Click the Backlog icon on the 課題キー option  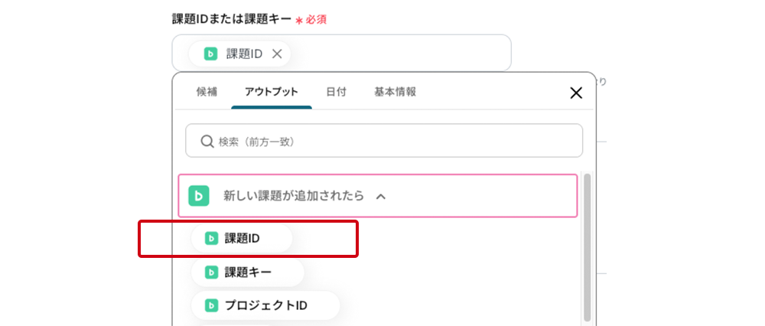click(x=211, y=272)
